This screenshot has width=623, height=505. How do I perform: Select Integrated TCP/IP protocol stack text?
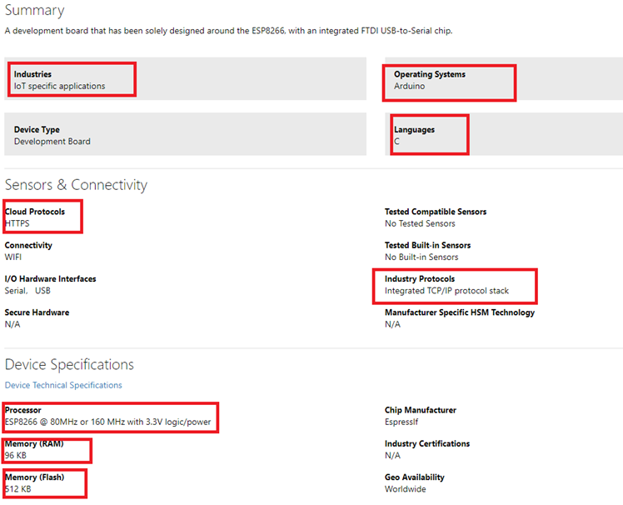pyautogui.click(x=446, y=291)
